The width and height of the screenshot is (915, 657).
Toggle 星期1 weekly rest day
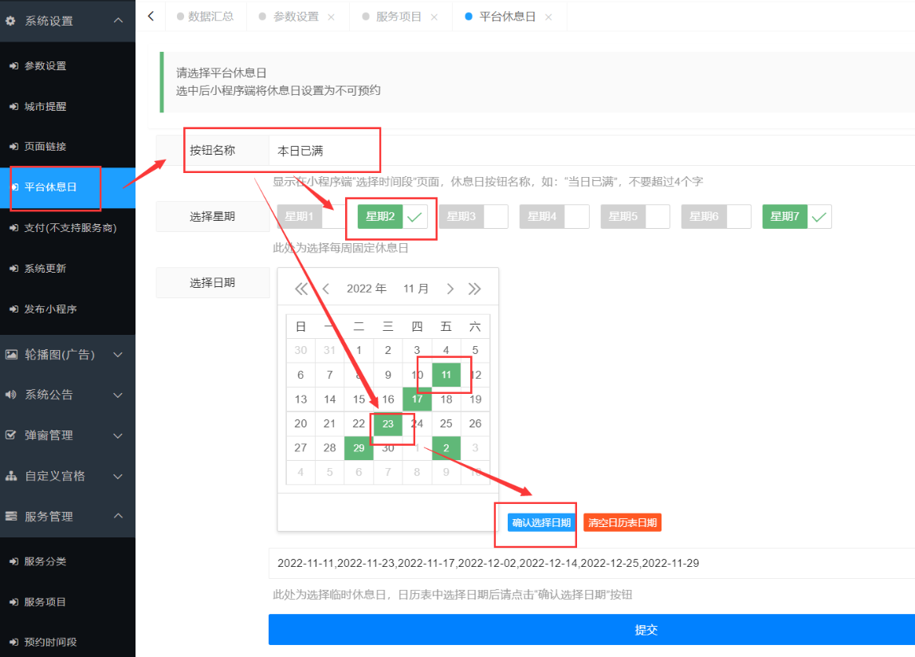pos(311,217)
